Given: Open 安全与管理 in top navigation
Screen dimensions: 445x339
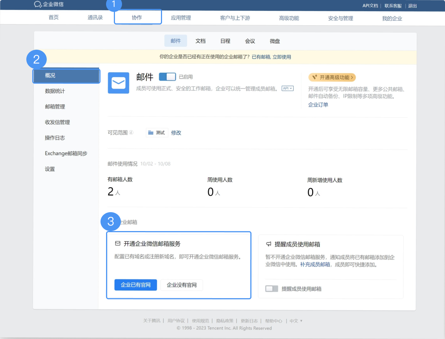Looking at the screenshot, I should point(340,18).
